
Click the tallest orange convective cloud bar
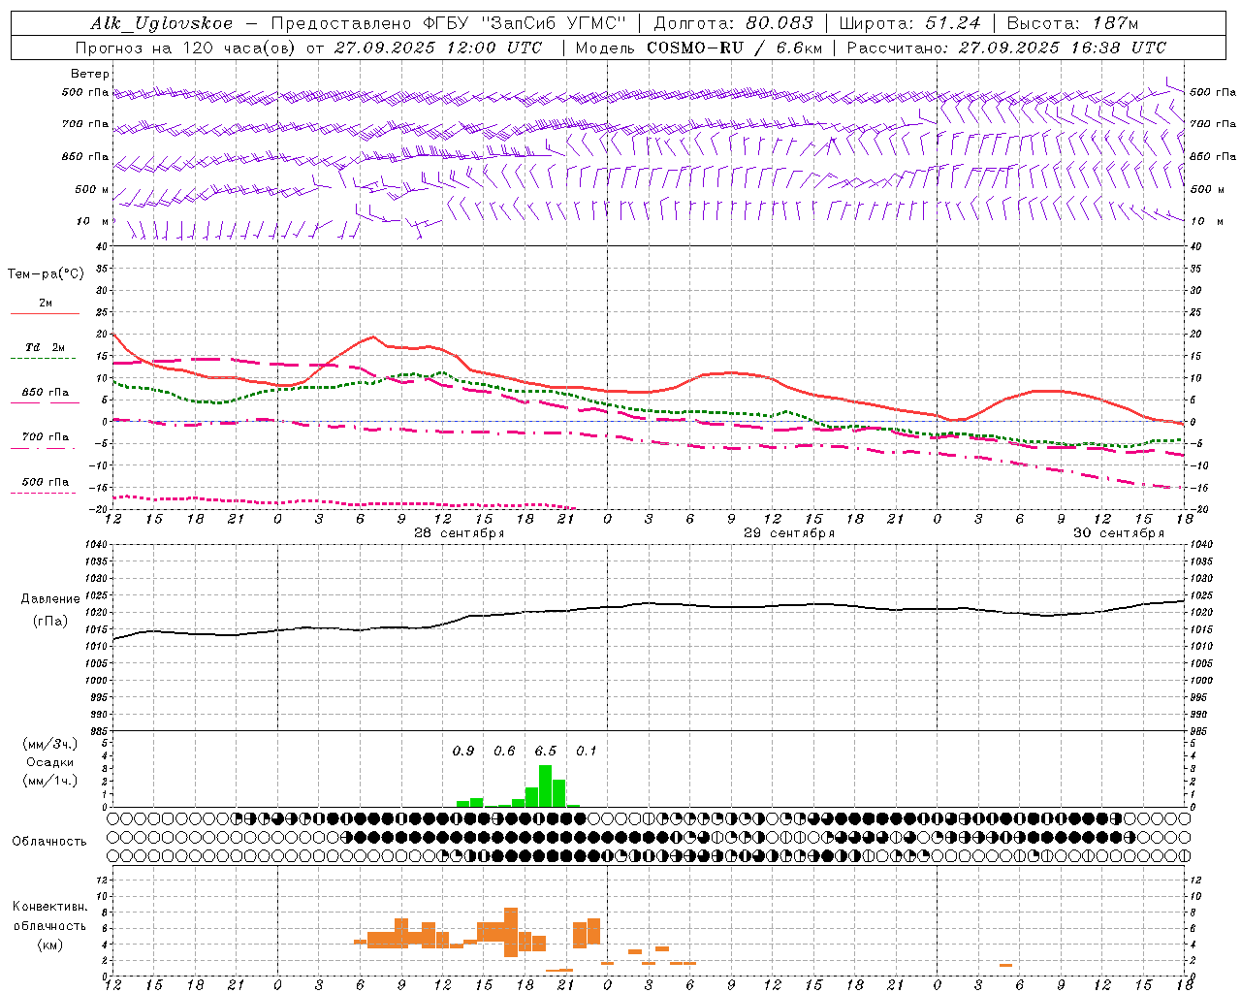tap(511, 932)
